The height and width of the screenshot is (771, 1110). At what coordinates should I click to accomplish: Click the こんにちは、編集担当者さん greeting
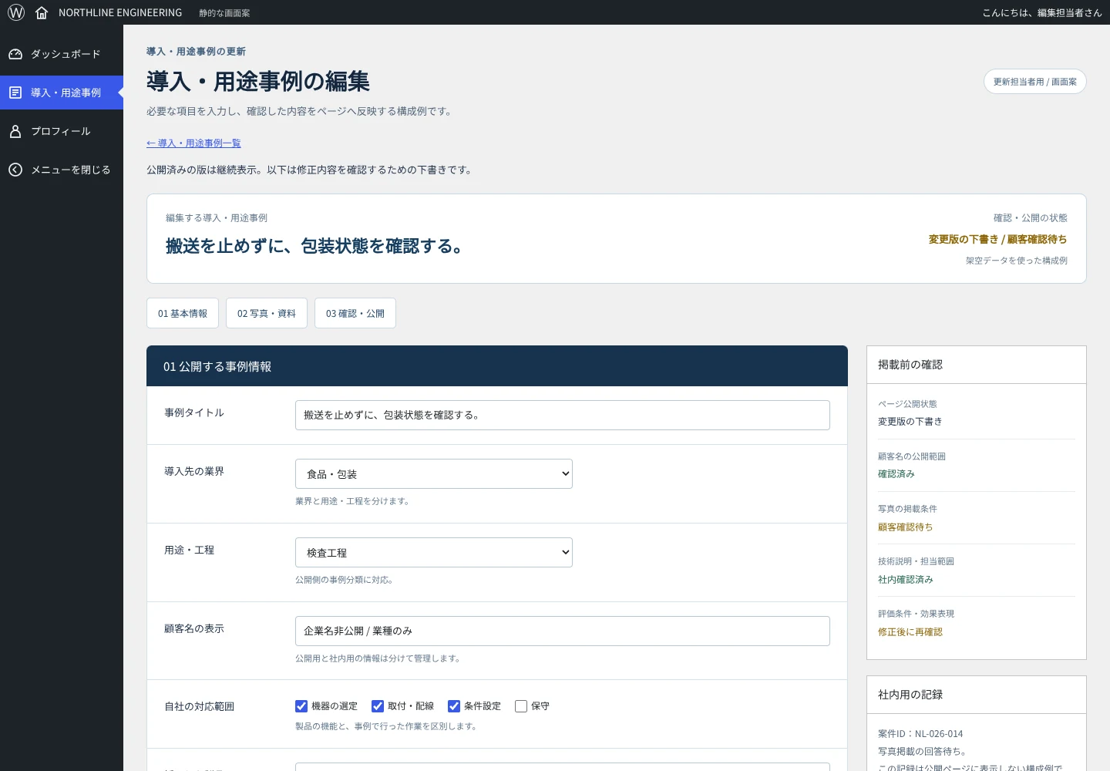[x=1042, y=12]
